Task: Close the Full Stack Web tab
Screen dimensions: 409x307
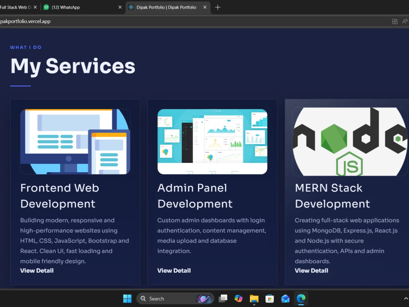Action: [35, 7]
